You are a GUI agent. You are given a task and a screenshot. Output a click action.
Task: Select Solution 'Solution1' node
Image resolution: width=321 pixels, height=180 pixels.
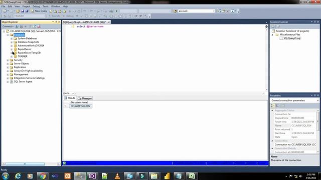292,31
